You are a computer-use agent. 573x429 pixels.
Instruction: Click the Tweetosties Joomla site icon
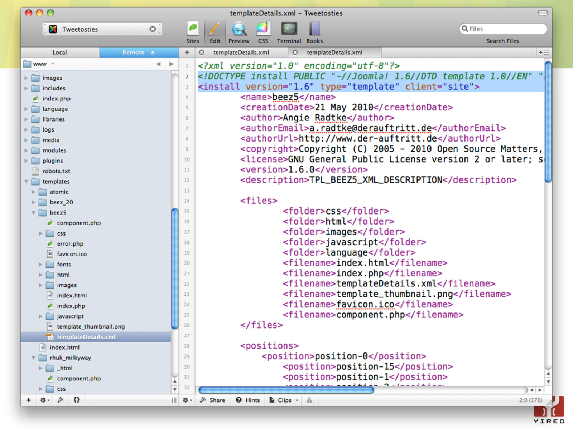click(53, 29)
